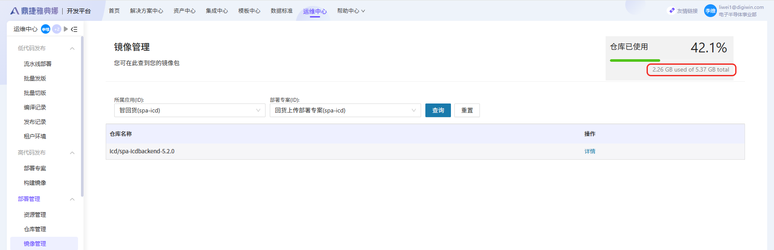Collapse the 部署管理 group chevron
The height and width of the screenshot is (250, 774).
coord(72,199)
